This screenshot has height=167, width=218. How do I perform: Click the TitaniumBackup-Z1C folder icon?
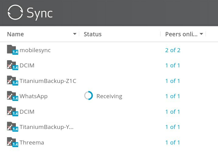coord(12,80)
